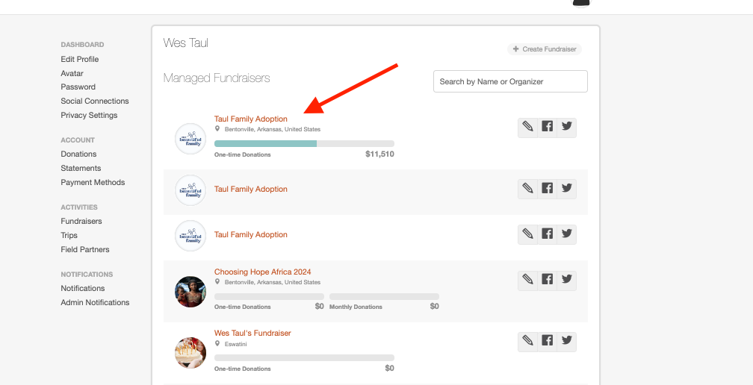Open Social Connections in the sidebar
This screenshot has width=753, height=385.
tap(95, 101)
